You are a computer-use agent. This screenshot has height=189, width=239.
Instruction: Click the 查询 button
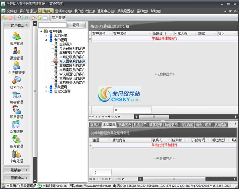76,25
